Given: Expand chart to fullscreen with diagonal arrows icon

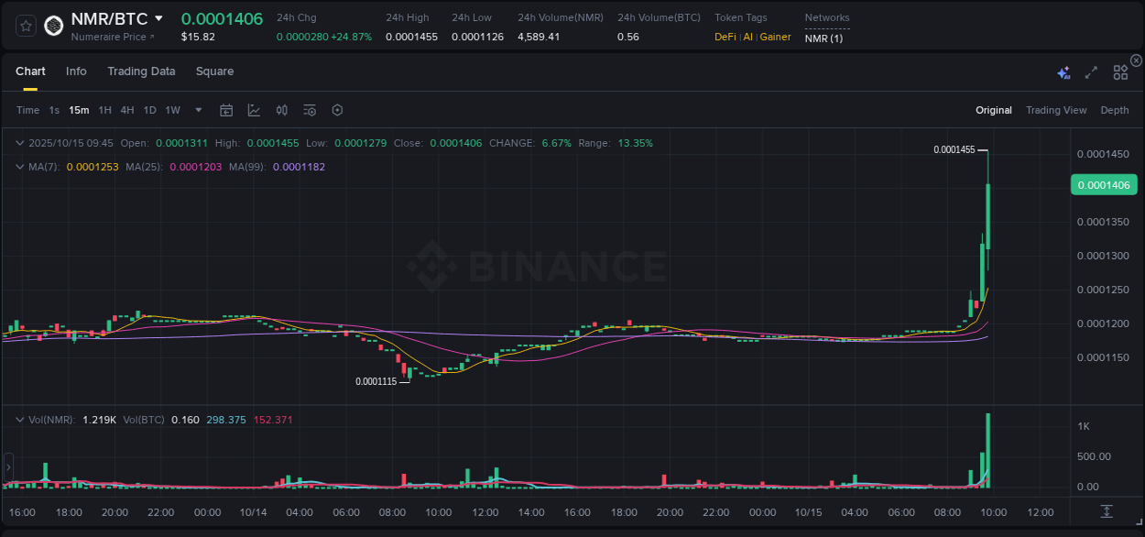Looking at the screenshot, I should tap(1090, 71).
